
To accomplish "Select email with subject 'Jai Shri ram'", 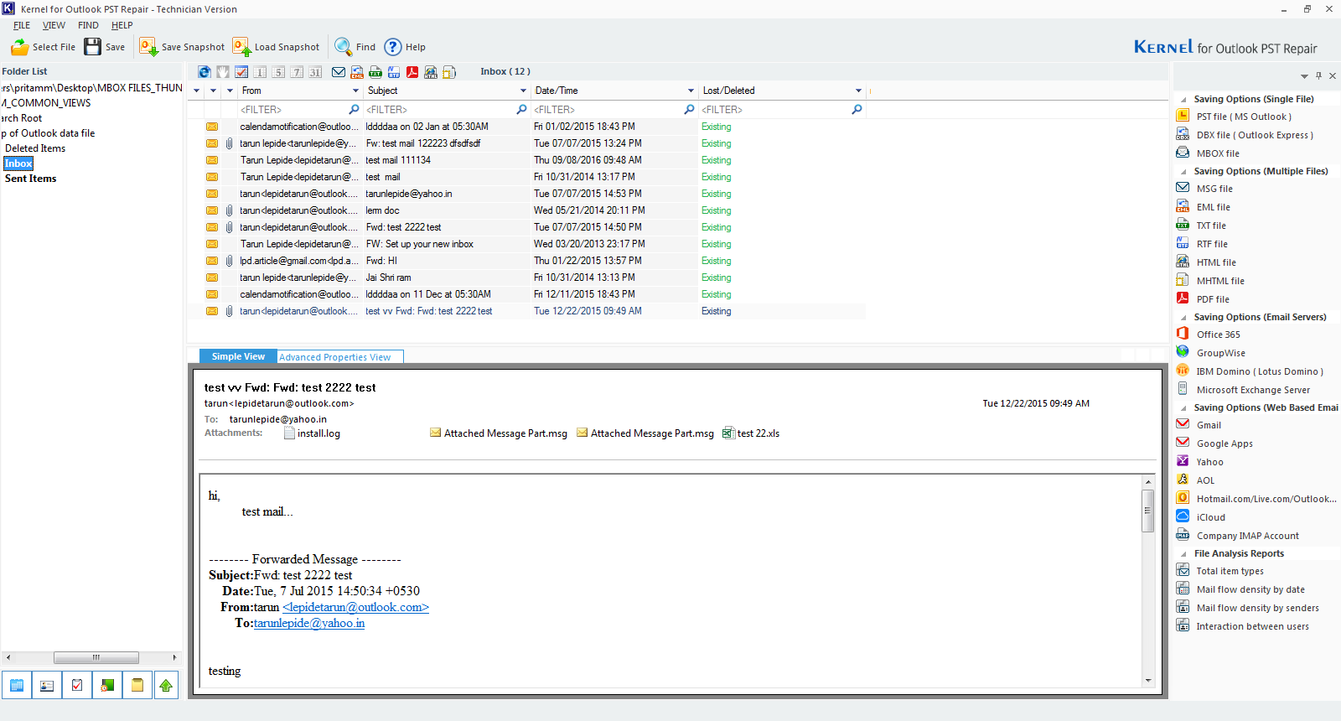I will click(x=526, y=278).
